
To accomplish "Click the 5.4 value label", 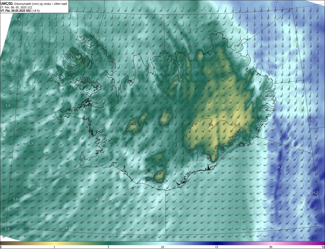I will click(x=18, y=19).
